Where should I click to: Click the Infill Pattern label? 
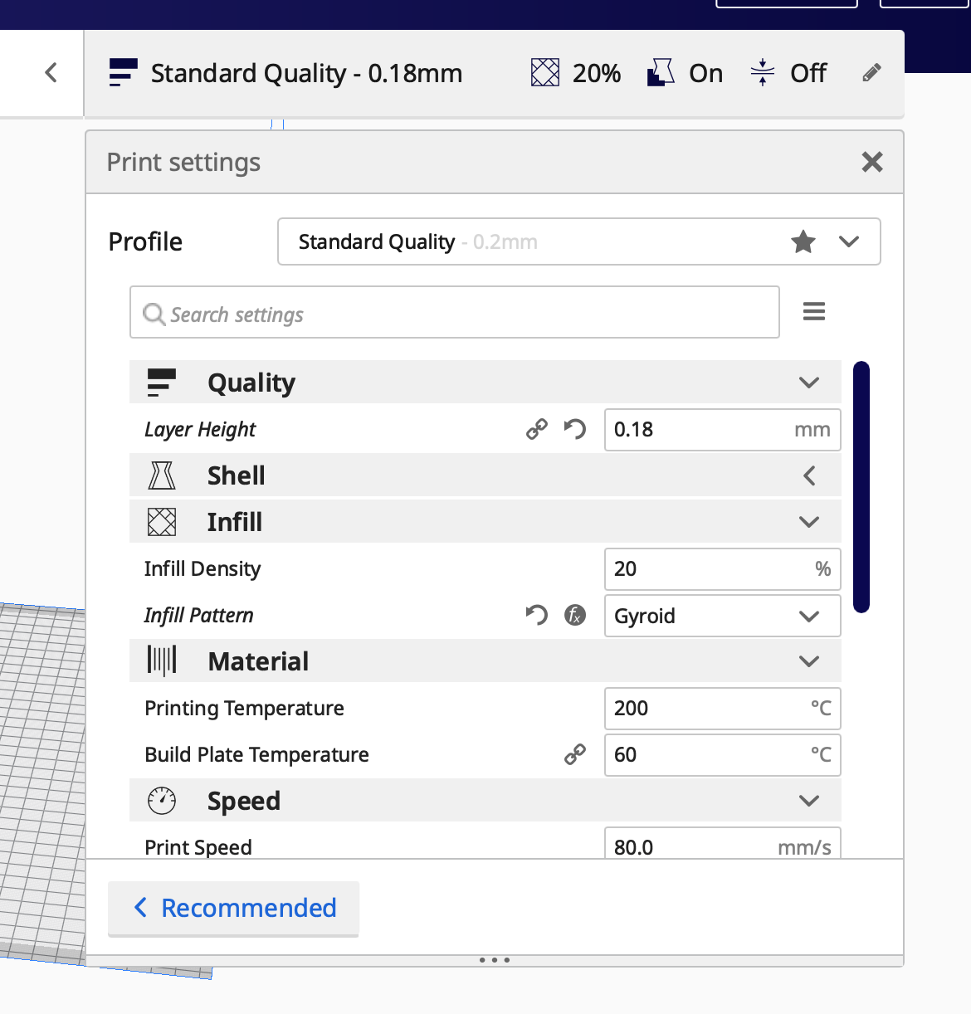[198, 615]
